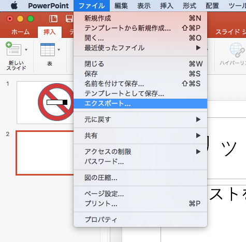Click the 表 table icon
The image size is (246, 242).
[48, 49]
